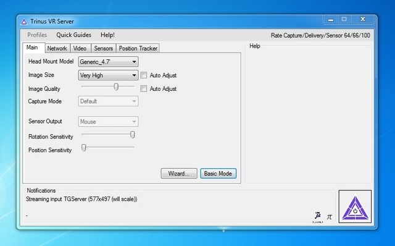Click the Trinus VR logo in title bar
Viewport: 395px width, 246px height.
(24, 22)
